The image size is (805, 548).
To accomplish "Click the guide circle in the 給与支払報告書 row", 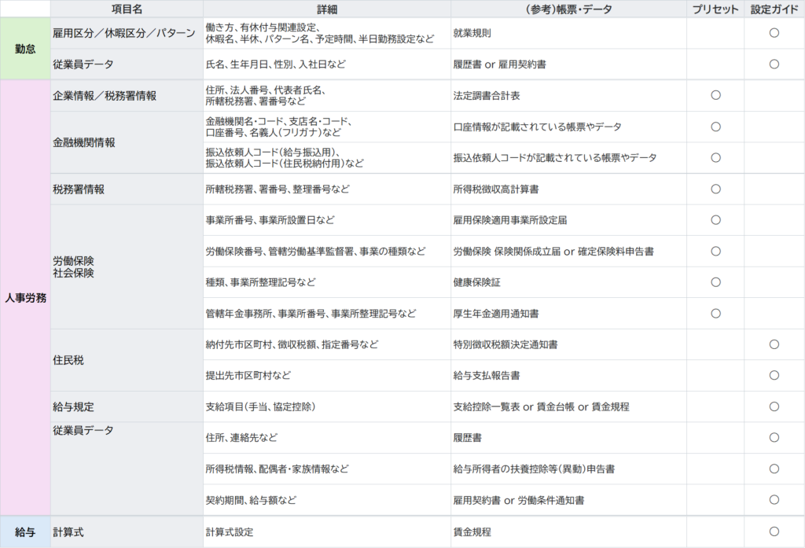I will (774, 375).
